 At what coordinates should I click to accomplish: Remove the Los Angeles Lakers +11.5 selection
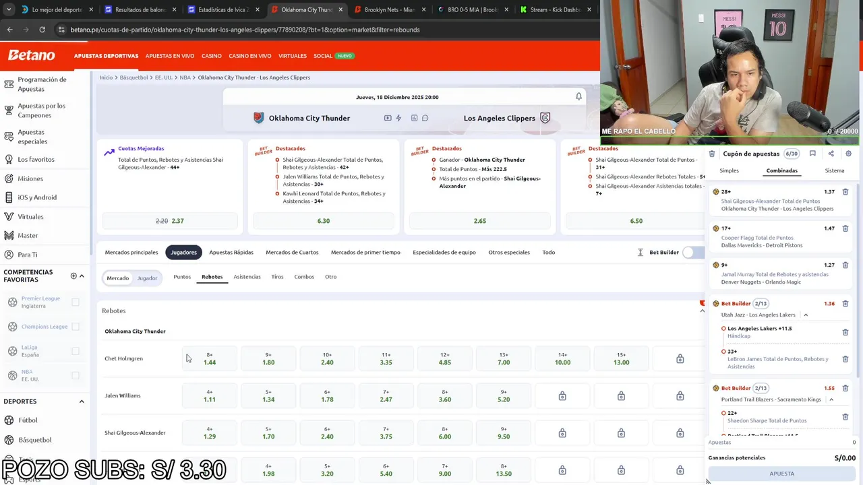(x=845, y=332)
